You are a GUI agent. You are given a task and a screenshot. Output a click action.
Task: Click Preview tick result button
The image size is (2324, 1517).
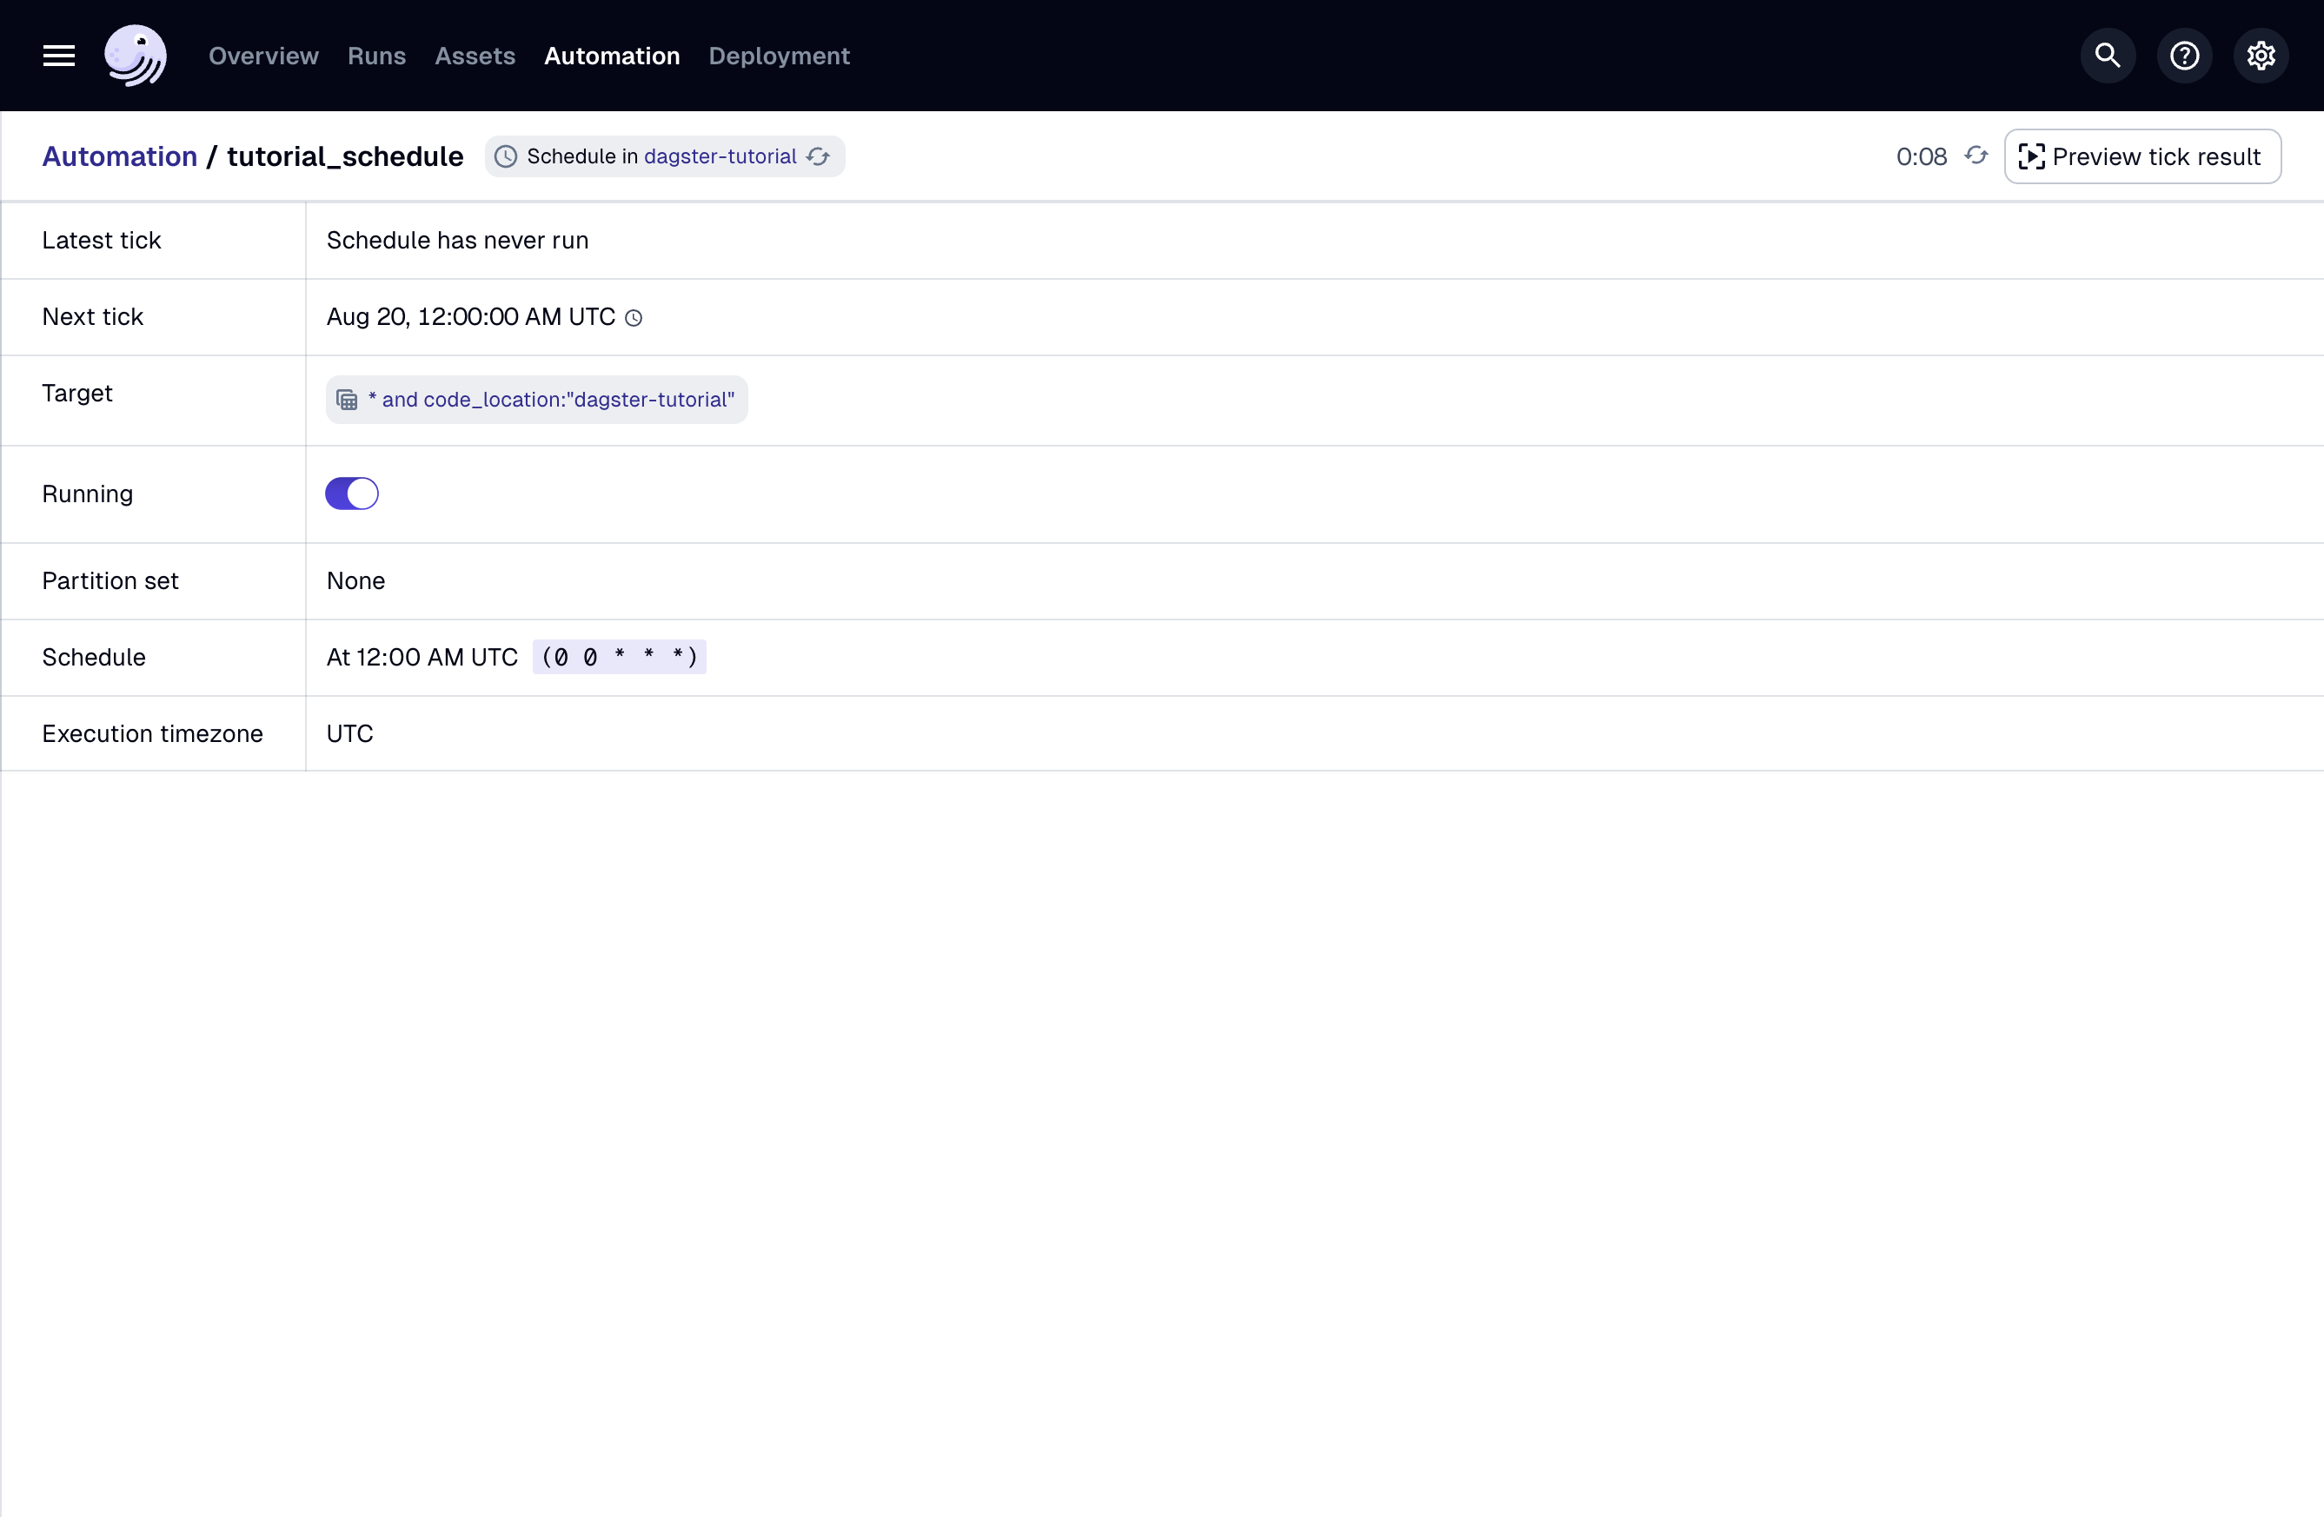pyautogui.click(x=2142, y=156)
